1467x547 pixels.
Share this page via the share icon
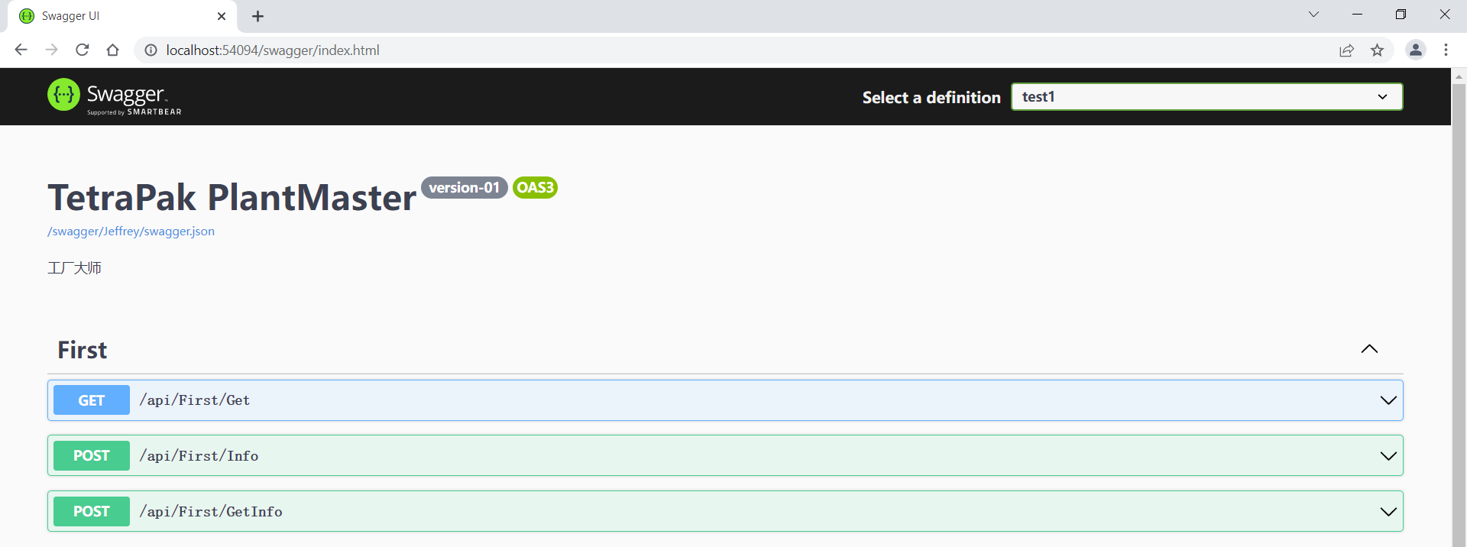coord(1346,50)
